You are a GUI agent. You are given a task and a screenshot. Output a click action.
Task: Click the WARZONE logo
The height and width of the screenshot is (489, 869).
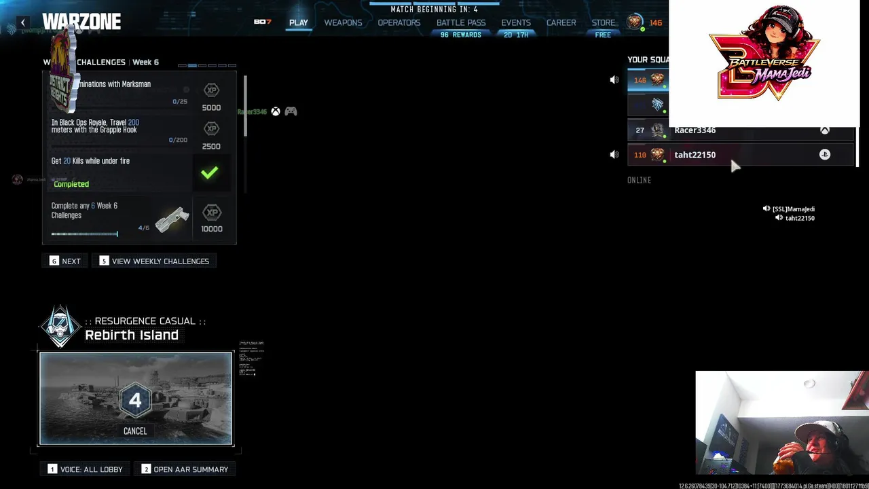tap(81, 22)
